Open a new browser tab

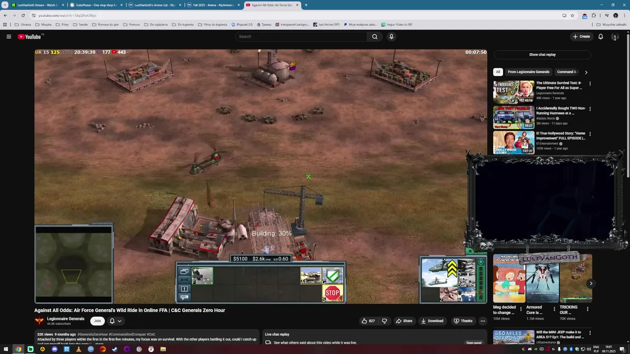pyautogui.click(x=306, y=5)
